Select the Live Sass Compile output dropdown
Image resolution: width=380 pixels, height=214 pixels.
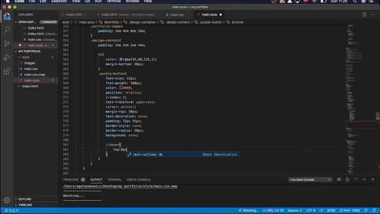(x=310, y=180)
